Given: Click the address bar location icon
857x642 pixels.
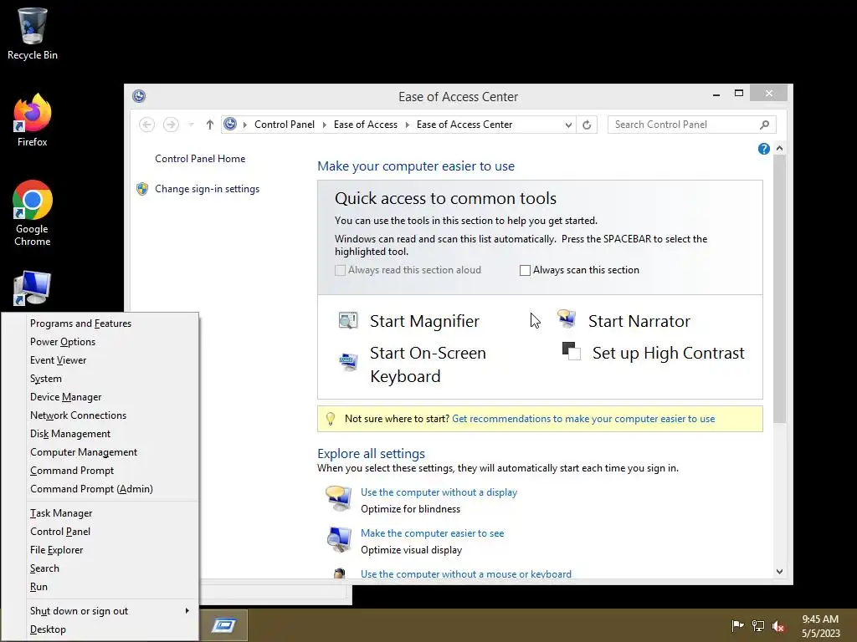Looking at the screenshot, I should click(230, 124).
